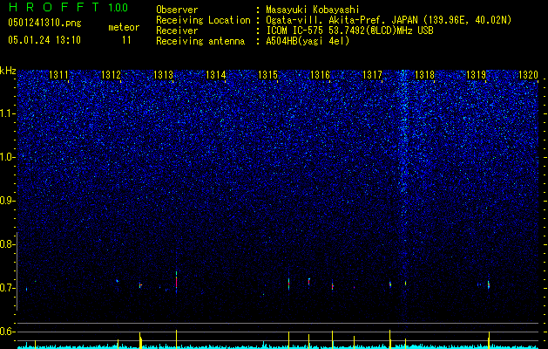The image size is (548, 349).
Task: Click the 1311 time axis label
Action: pos(58,75)
